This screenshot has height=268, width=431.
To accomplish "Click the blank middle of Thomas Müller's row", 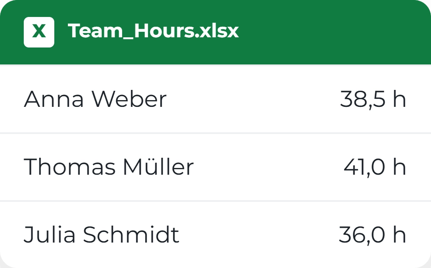I will click(268, 167).
